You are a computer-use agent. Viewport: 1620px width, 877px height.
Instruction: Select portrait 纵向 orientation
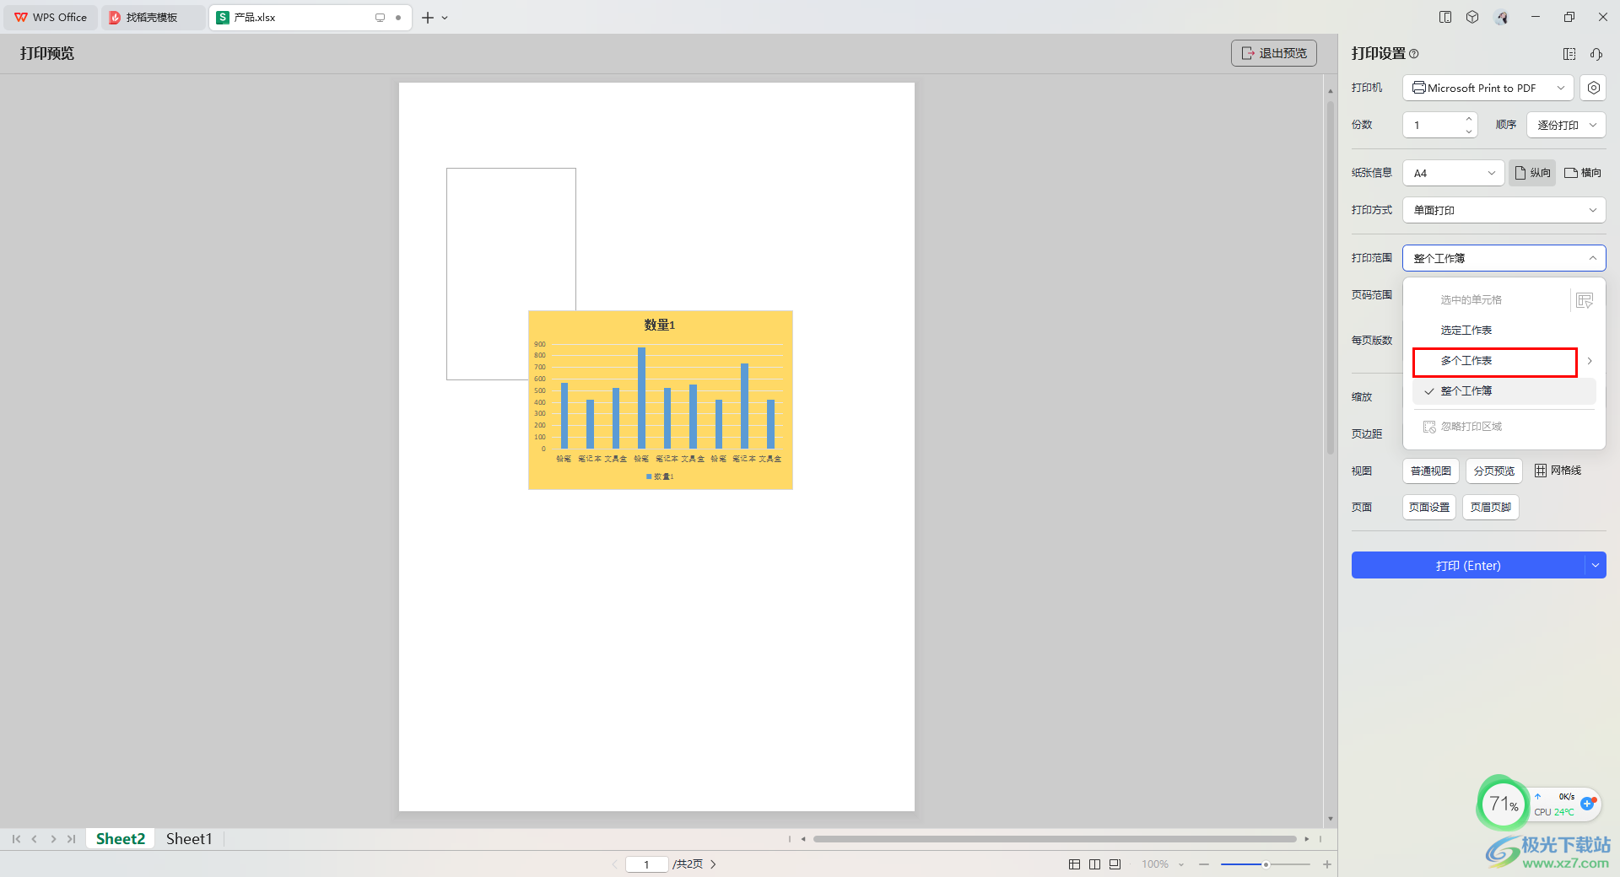click(1532, 173)
